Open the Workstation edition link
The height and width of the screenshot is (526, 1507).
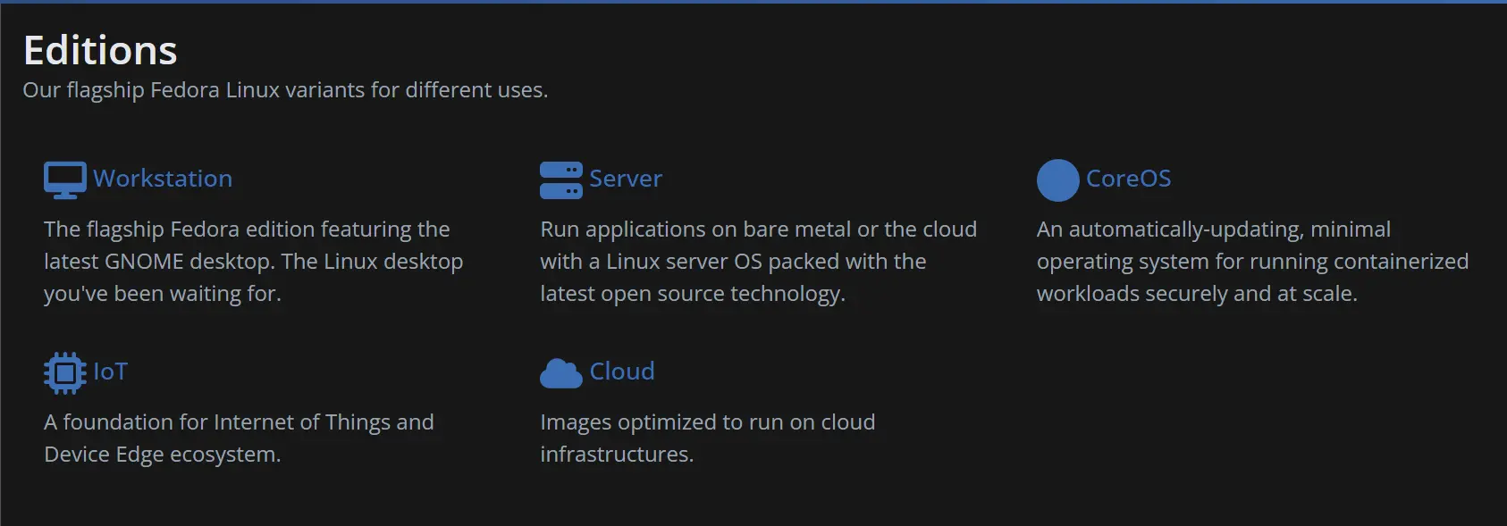pos(163,179)
